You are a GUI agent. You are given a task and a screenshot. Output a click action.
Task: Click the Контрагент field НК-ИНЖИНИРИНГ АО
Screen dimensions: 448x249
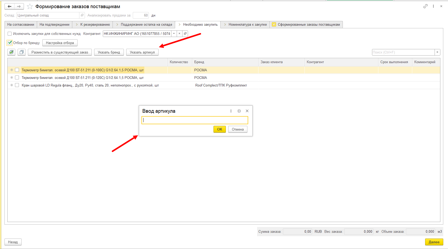[x=137, y=34]
